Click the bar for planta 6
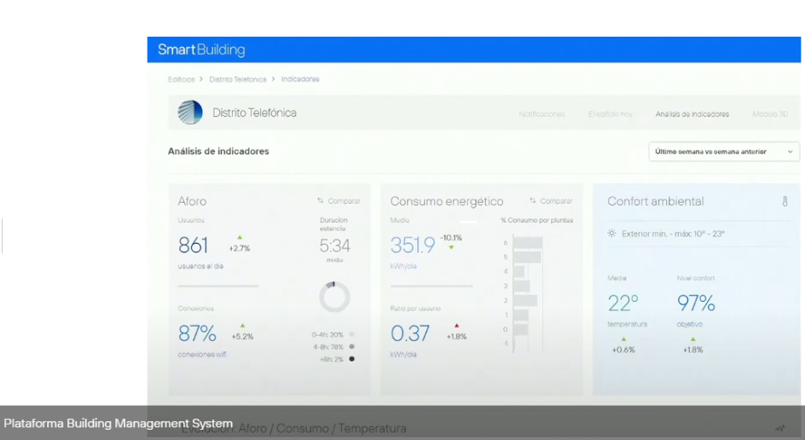Viewport: 805px width, 440px height. (528, 243)
